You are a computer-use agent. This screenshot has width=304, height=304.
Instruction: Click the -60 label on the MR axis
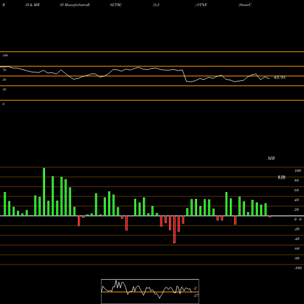point(297,249)
